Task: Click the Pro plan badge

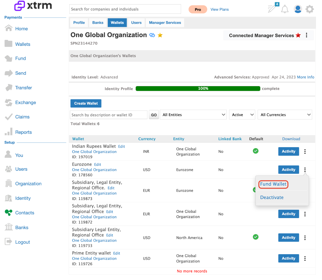Action: [198, 10]
